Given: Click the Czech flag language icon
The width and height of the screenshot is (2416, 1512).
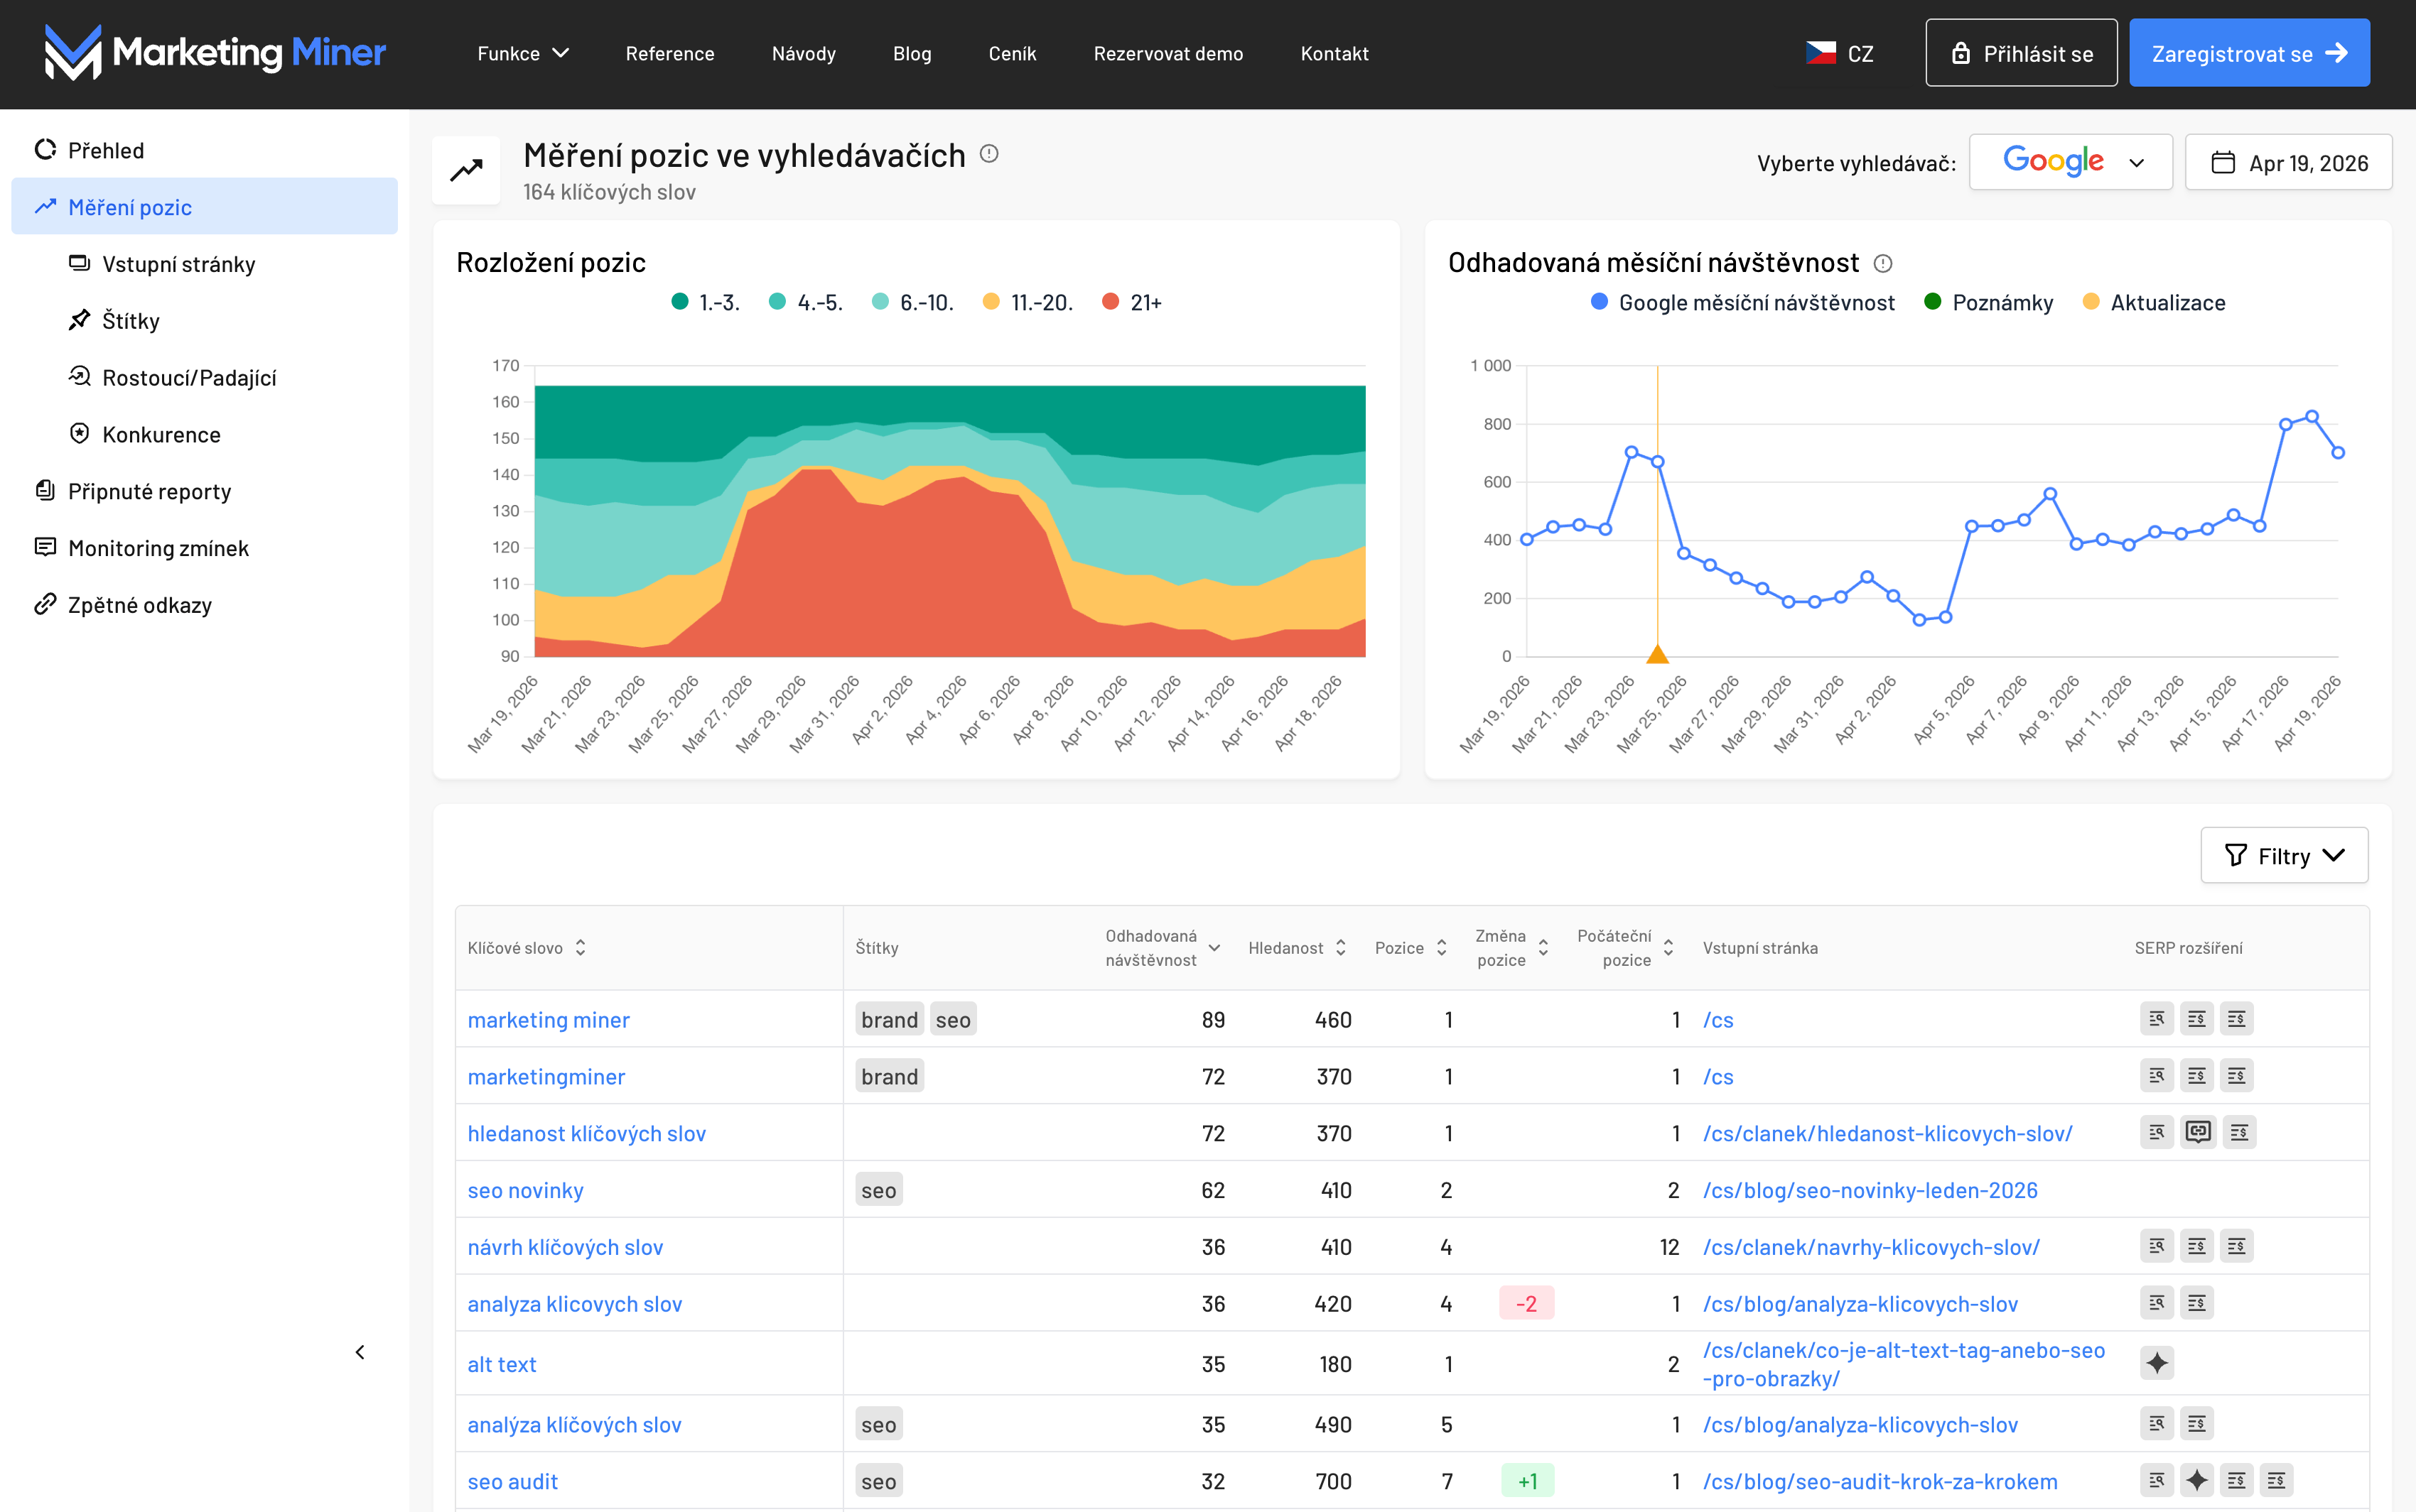Looking at the screenshot, I should point(1820,53).
